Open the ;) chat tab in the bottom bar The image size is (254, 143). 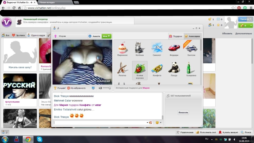click(5, 132)
